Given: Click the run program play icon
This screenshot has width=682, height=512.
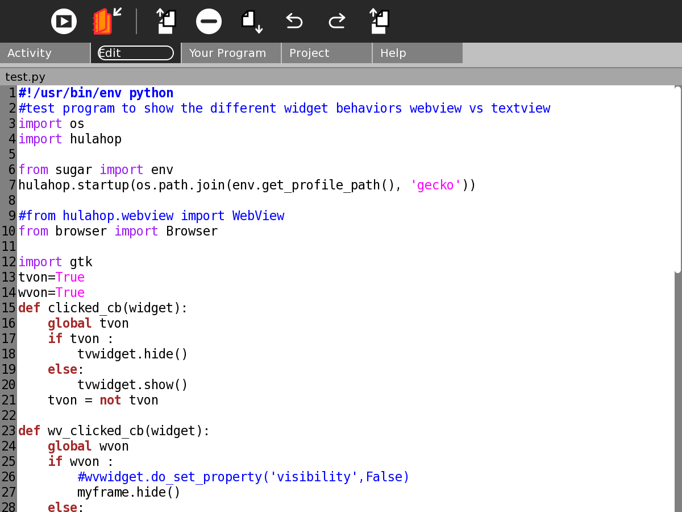Looking at the screenshot, I should (64, 22).
